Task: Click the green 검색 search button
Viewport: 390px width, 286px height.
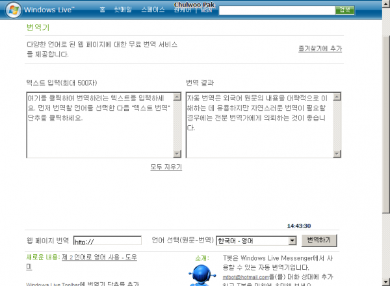Action: [x=344, y=10]
